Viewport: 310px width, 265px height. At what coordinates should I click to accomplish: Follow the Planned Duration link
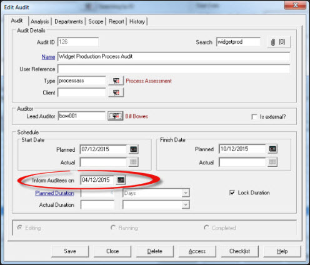(54, 193)
